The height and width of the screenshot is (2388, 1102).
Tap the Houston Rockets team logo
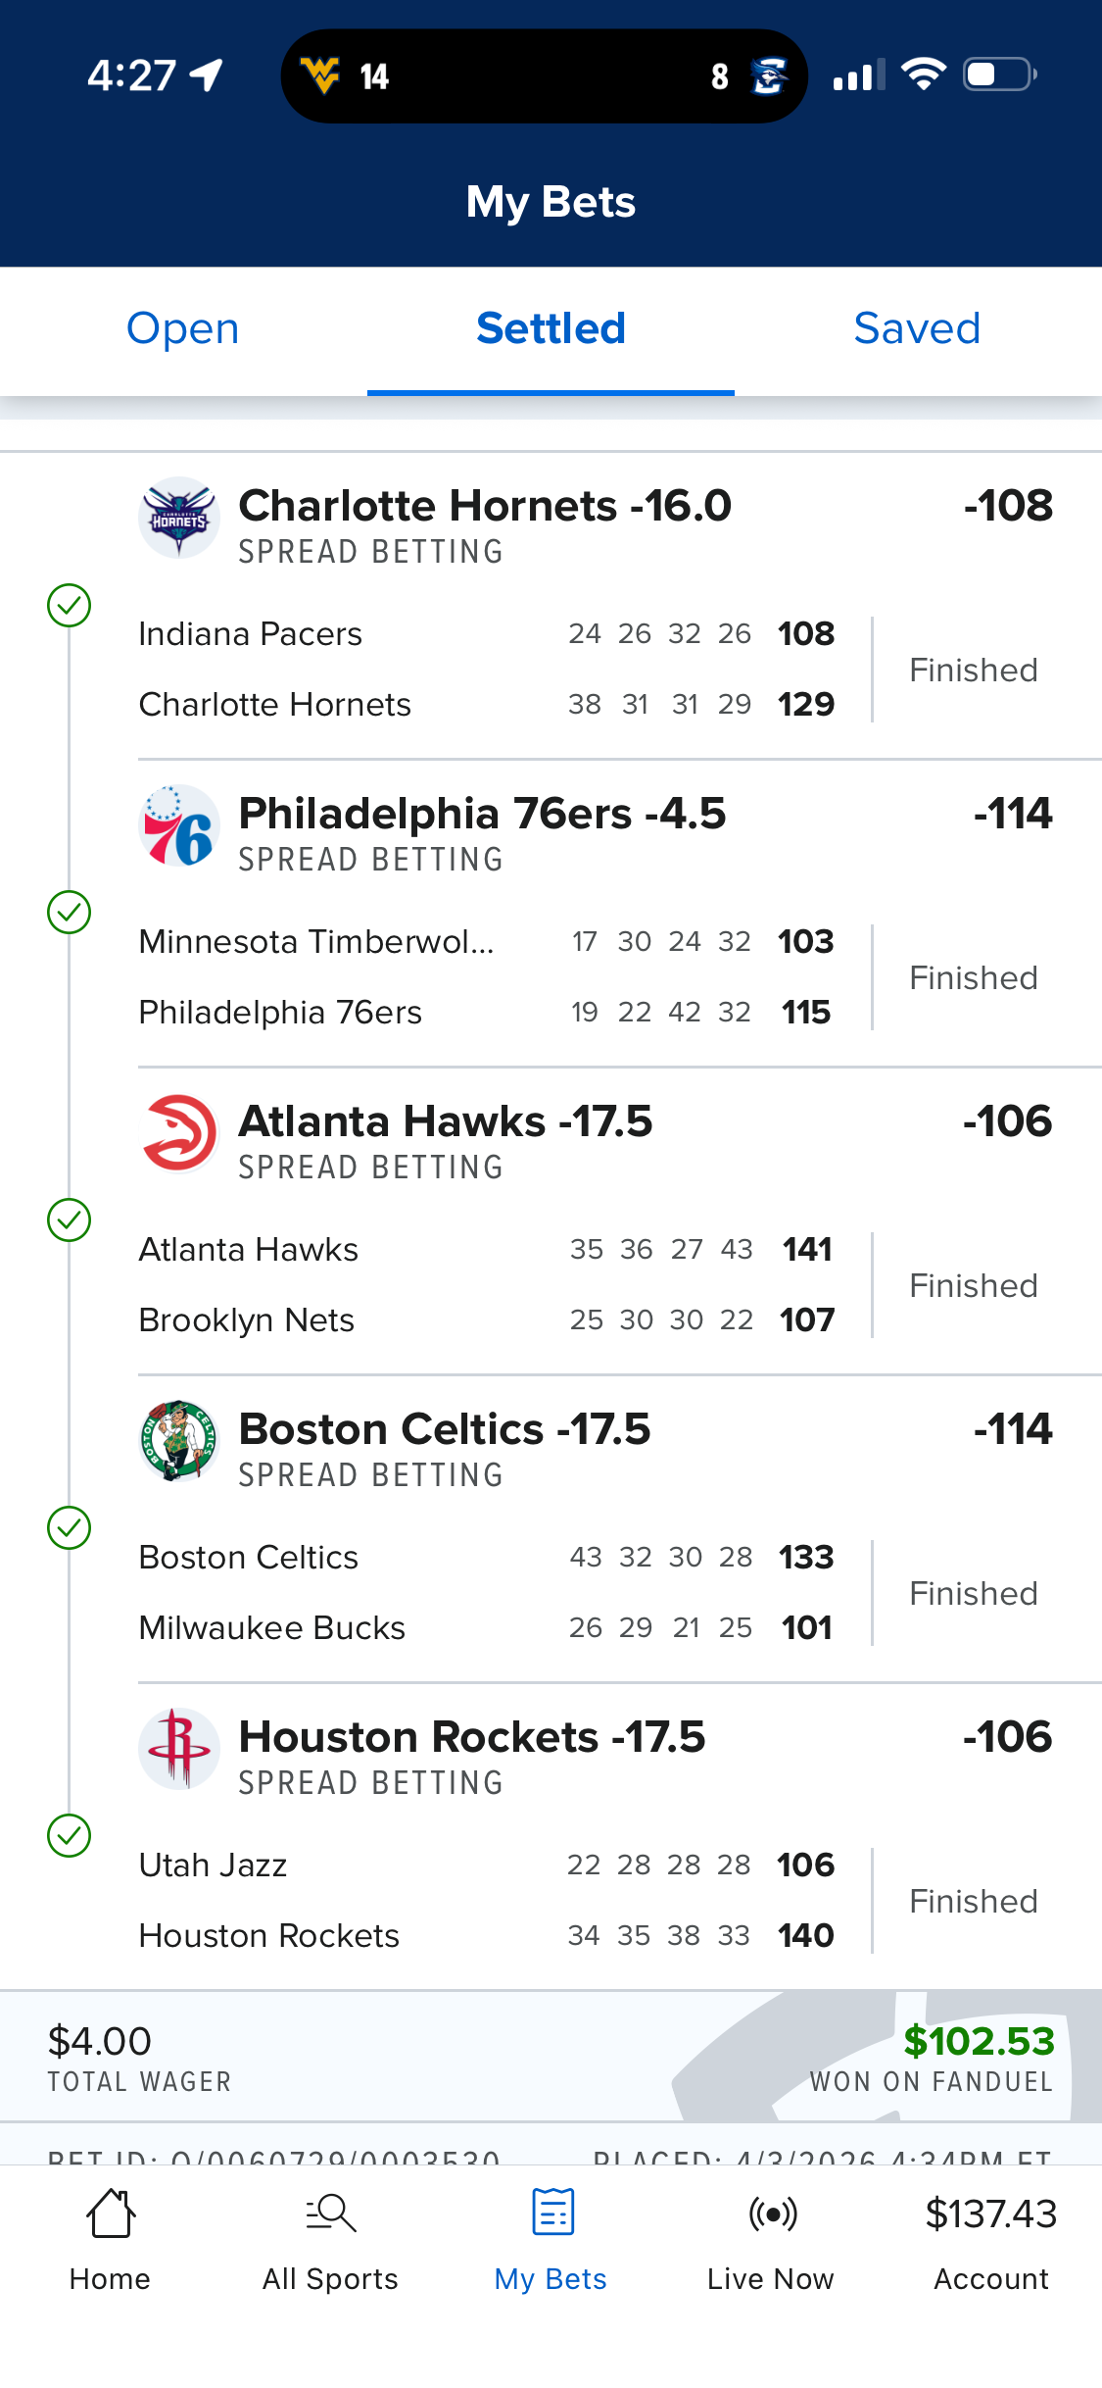pyautogui.click(x=178, y=1748)
